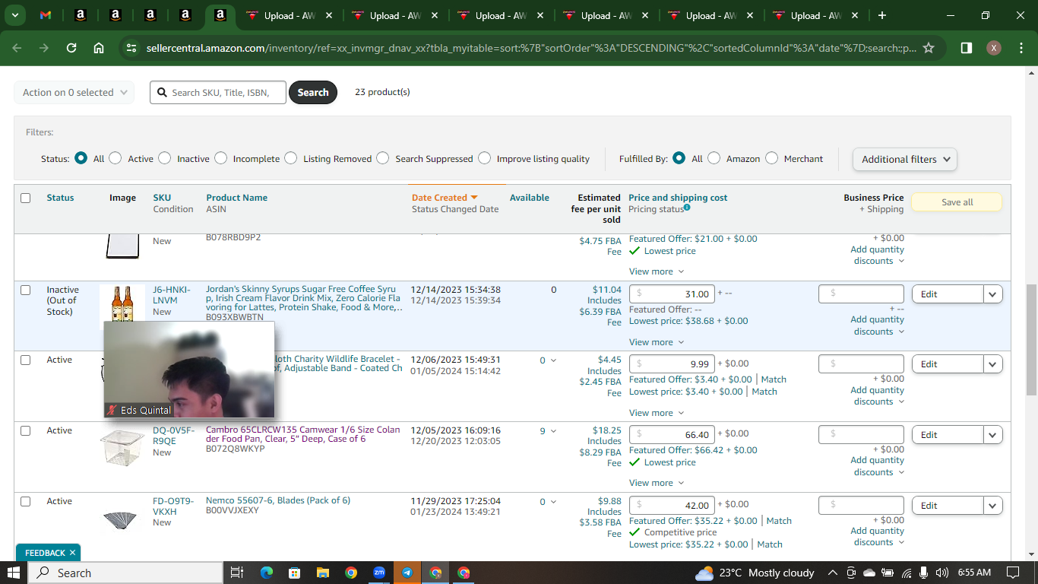Filter status by Active
The height and width of the screenshot is (584, 1038).
[x=116, y=158]
